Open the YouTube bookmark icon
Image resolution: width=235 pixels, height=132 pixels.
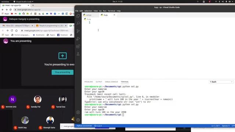[x=12, y=14]
